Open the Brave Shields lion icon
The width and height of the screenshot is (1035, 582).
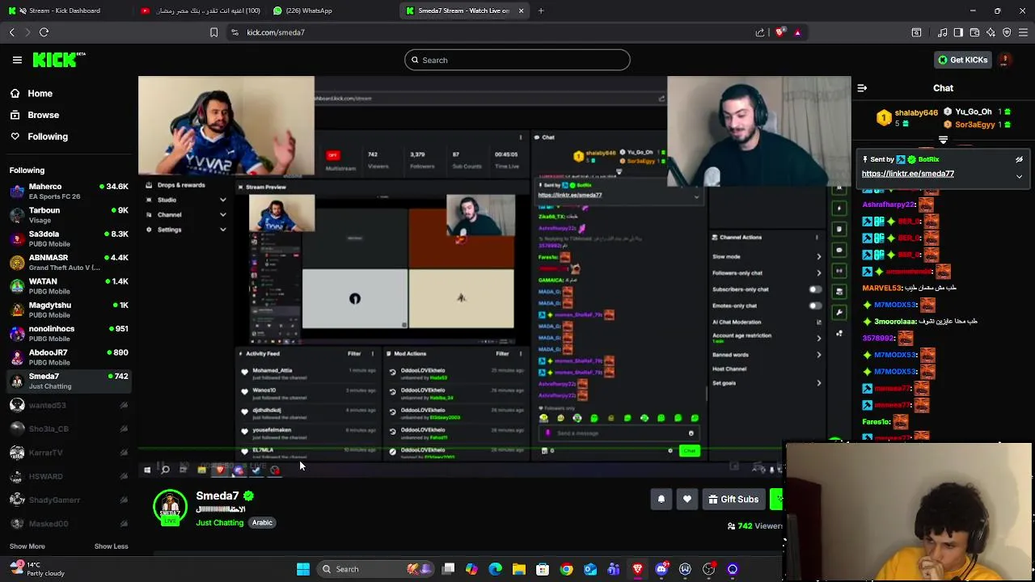(779, 32)
